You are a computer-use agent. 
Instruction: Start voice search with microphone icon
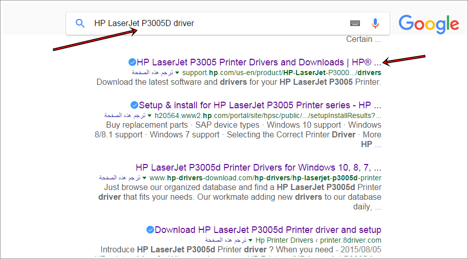(x=375, y=23)
